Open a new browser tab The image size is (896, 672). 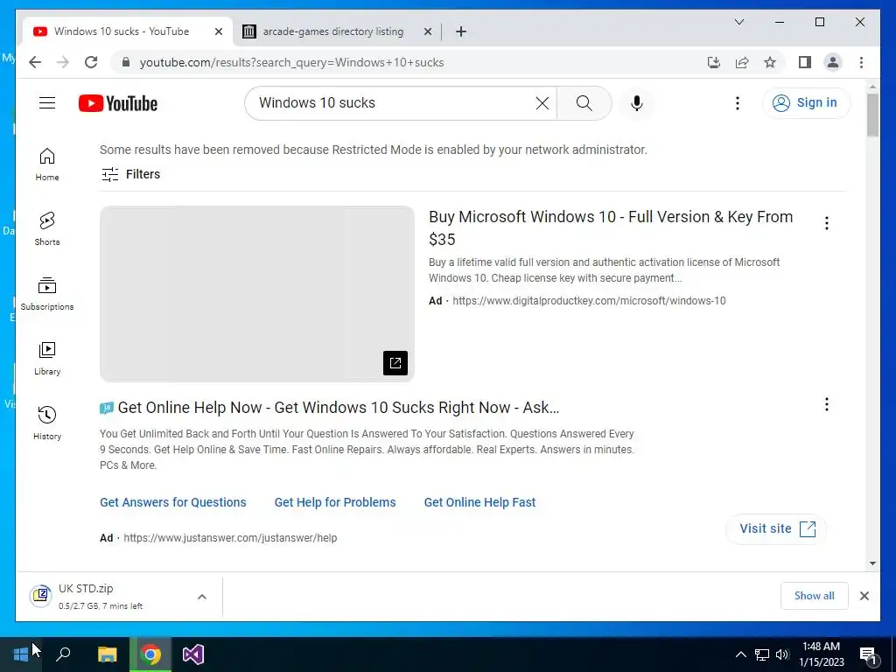(460, 31)
